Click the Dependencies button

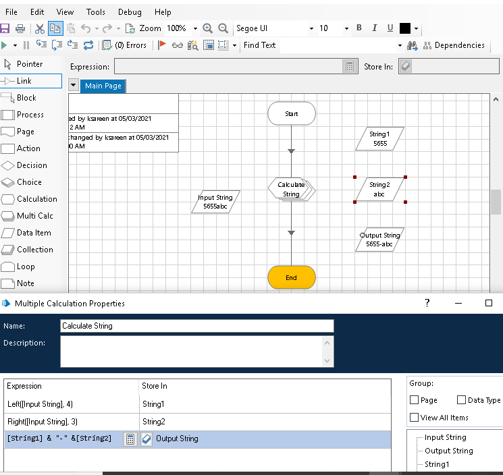pos(454,45)
